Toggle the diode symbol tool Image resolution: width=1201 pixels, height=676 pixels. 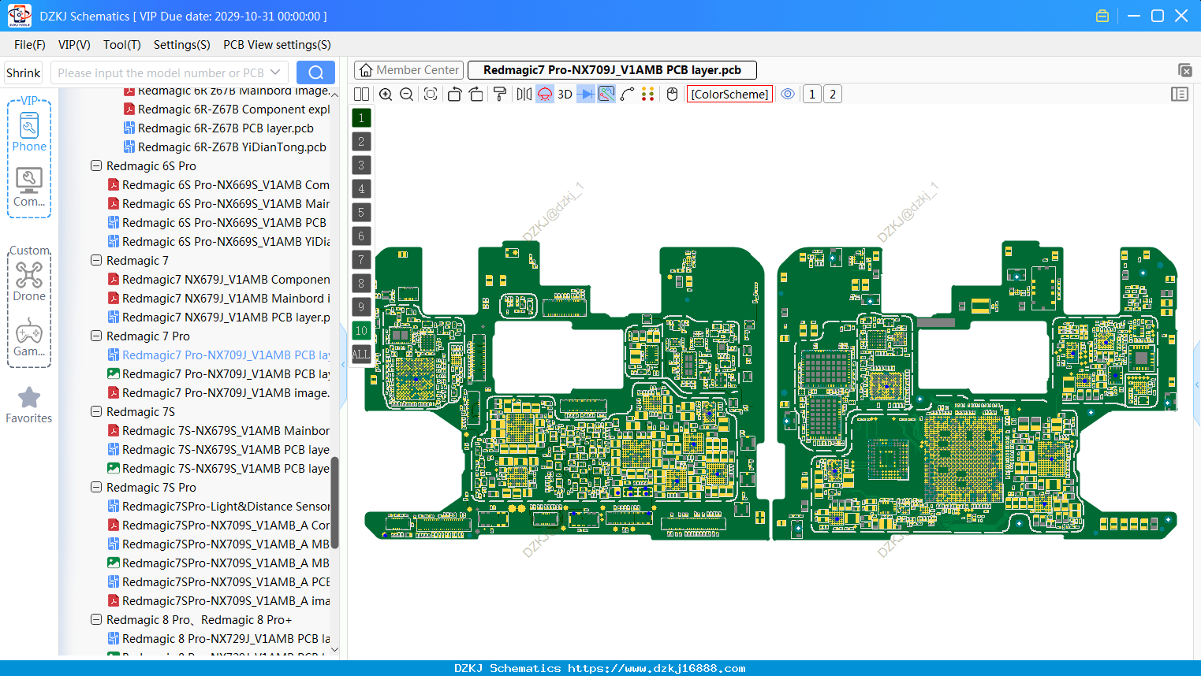pos(586,95)
